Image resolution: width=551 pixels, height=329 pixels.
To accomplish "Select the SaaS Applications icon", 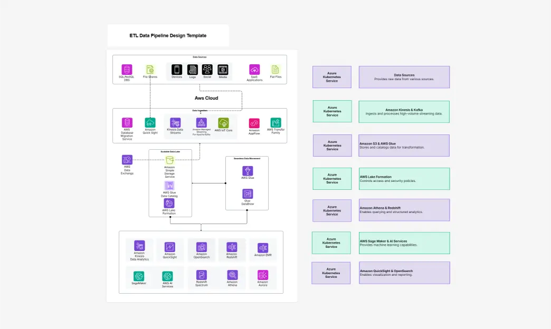I will tap(254, 70).
